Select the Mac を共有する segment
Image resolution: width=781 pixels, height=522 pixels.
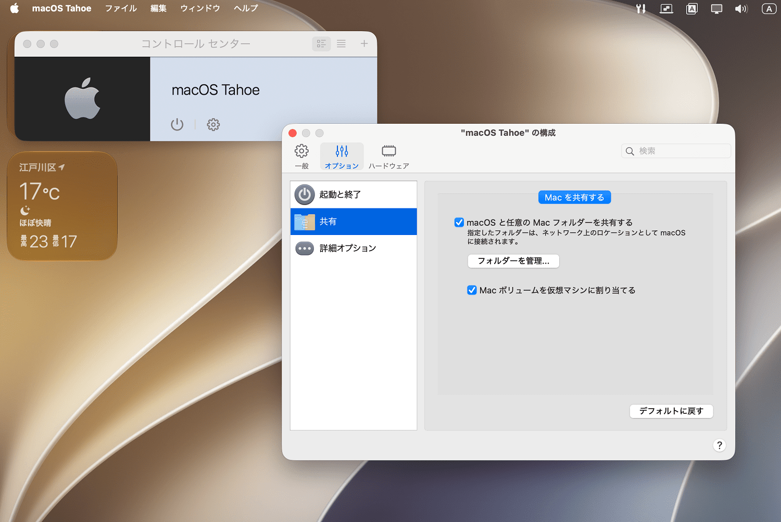[x=574, y=198]
